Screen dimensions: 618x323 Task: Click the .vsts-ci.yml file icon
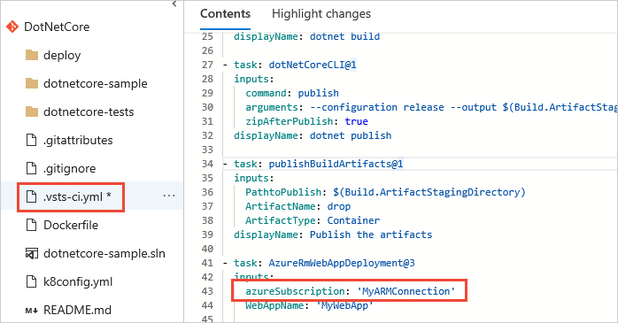click(x=31, y=196)
